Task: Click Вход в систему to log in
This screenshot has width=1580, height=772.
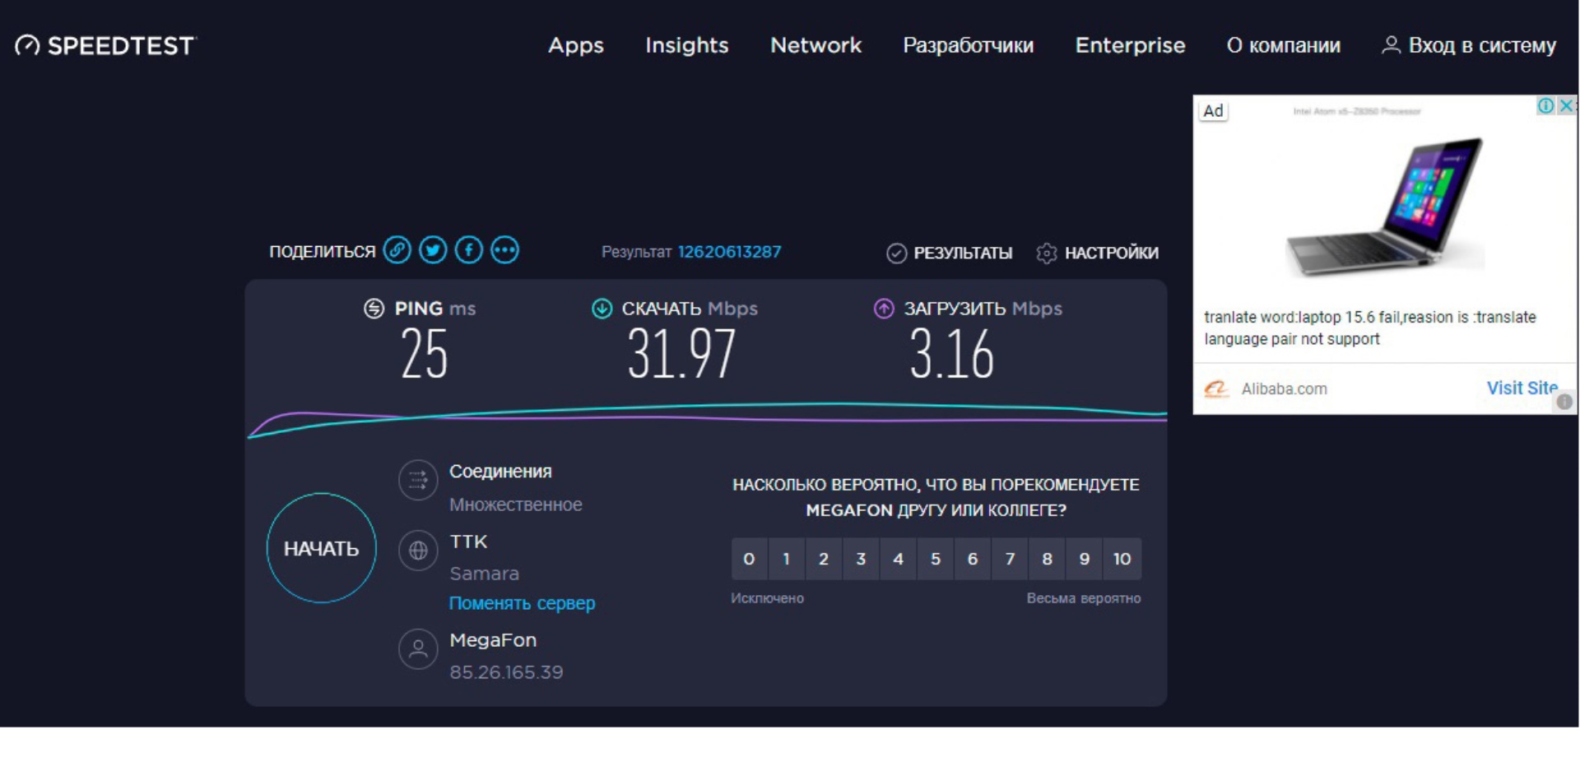Action: coord(1482,45)
